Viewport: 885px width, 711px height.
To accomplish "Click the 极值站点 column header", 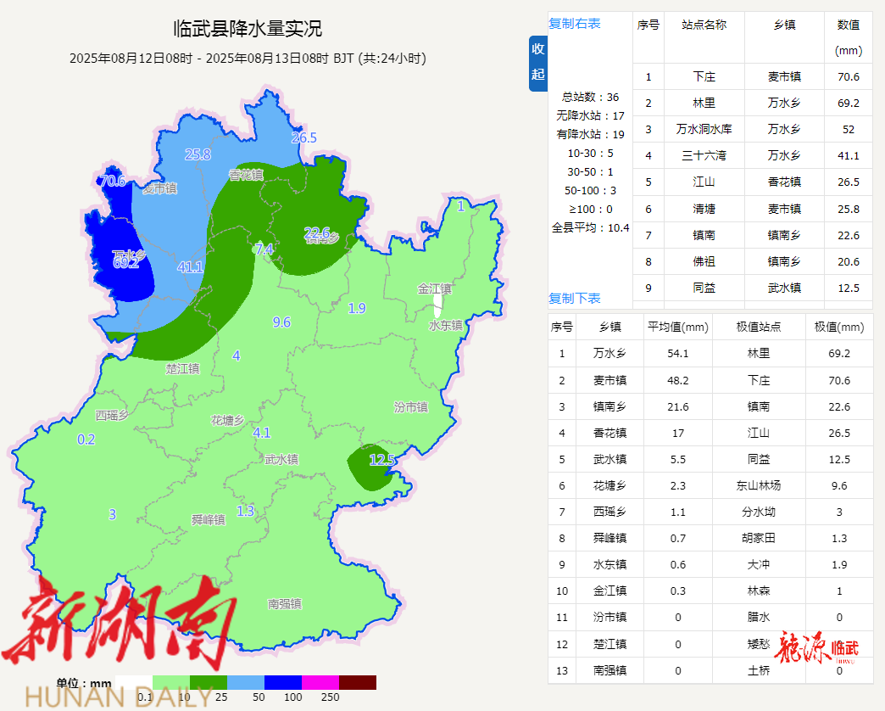I will 759,327.
